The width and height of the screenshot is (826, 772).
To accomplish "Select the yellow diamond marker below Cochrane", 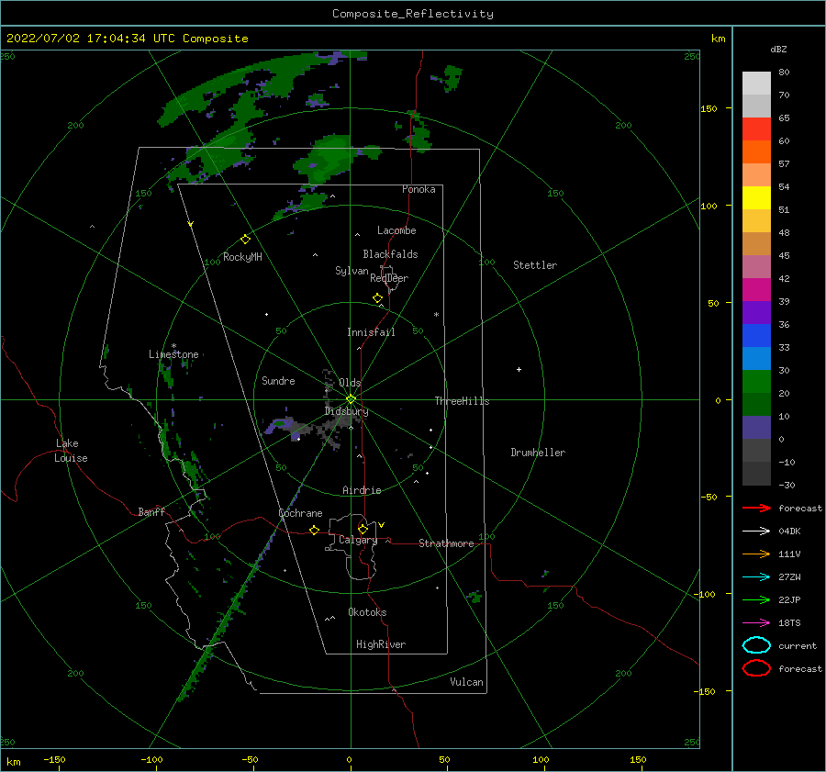I will [x=315, y=530].
